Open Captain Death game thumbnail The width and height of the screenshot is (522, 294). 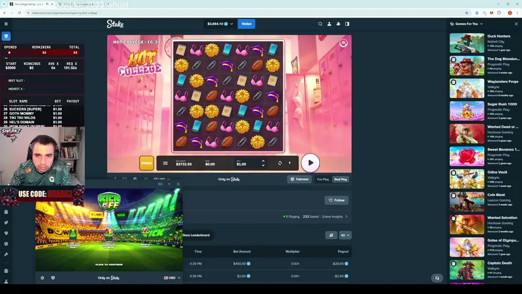pyautogui.click(x=467, y=269)
